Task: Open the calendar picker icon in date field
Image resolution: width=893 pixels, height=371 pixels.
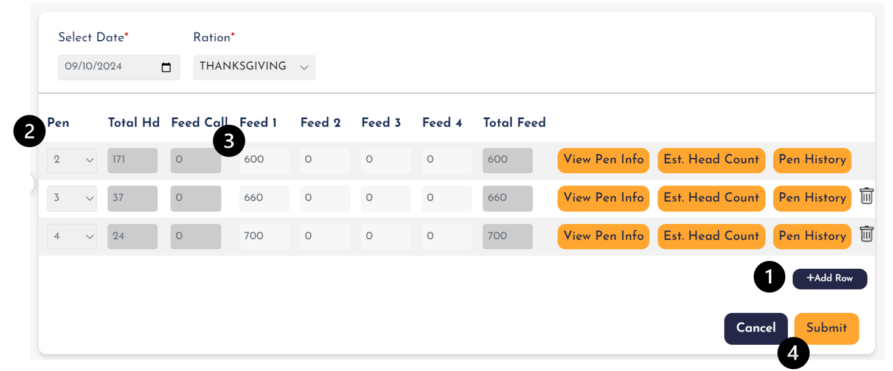Action: click(x=166, y=68)
